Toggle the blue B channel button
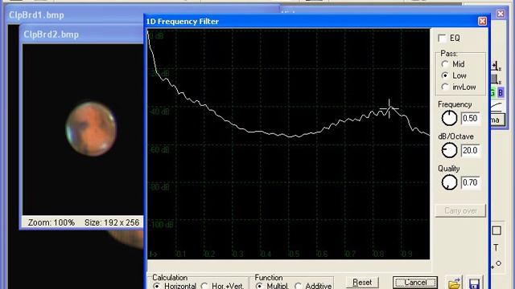This screenshot has height=289, width=515. pyautogui.click(x=501, y=93)
